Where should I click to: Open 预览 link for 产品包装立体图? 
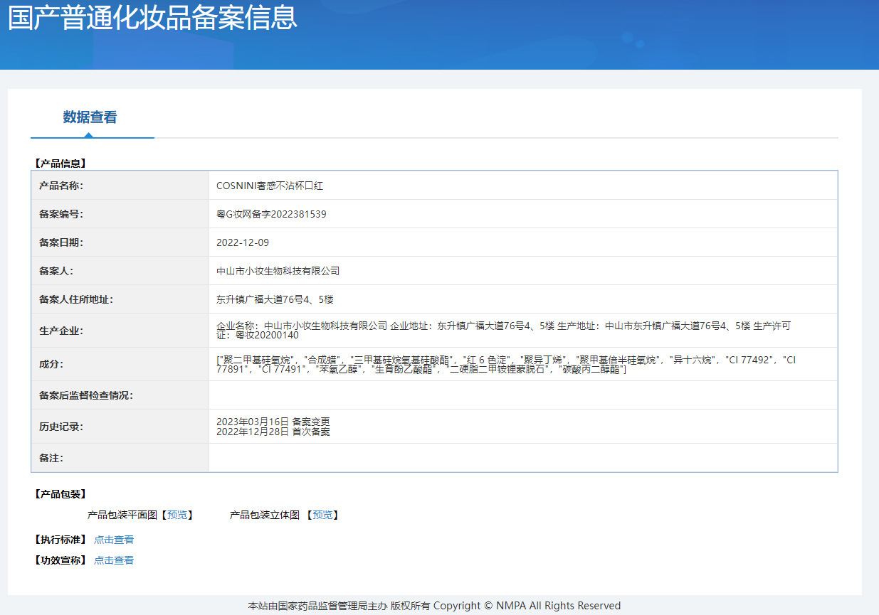point(322,515)
